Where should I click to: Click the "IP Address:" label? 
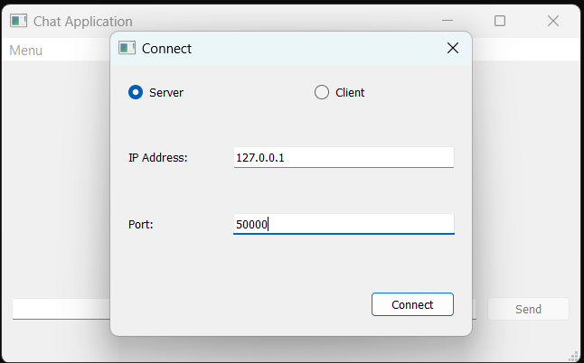158,158
